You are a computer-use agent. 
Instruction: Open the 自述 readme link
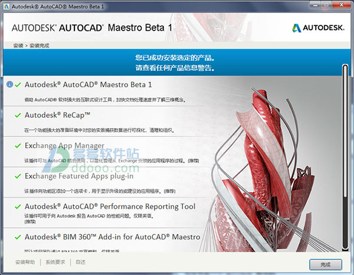pos(81,262)
